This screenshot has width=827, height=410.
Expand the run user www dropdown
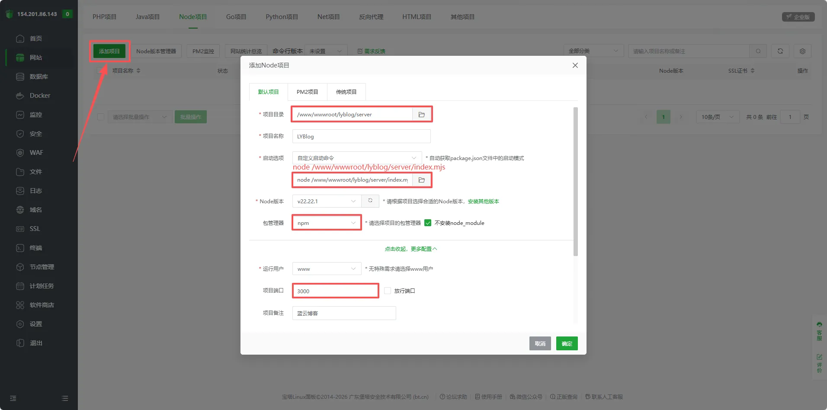pos(327,269)
